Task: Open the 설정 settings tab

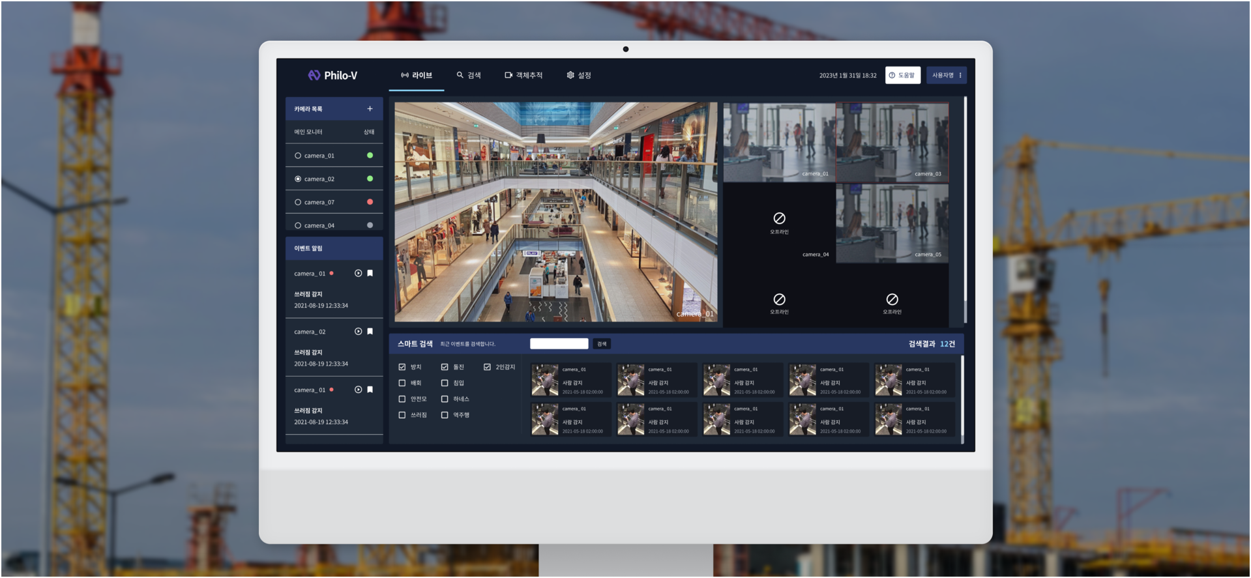Action: pyautogui.click(x=579, y=76)
